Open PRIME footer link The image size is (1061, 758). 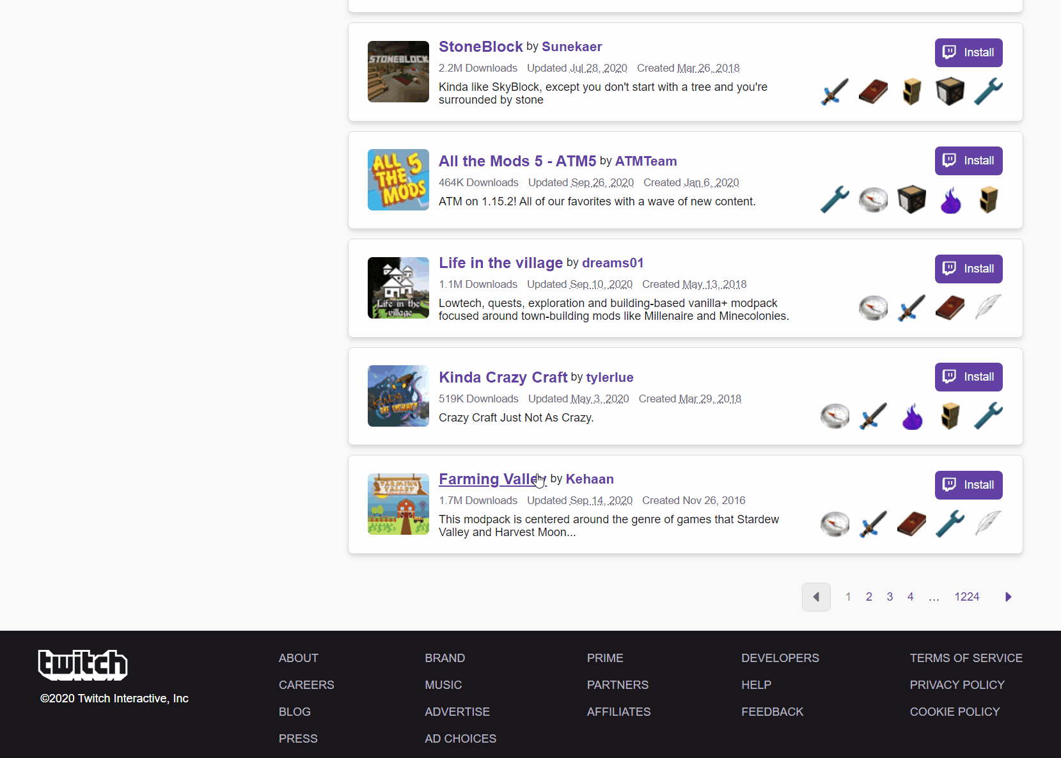[605, 658]
